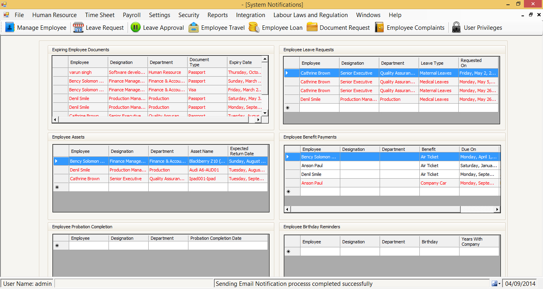
Task: Click the Document Request folder icon
Action: [x=312, y=27]
